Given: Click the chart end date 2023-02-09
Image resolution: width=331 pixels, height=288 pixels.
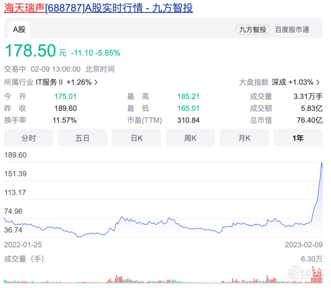Looking at the screenshot, I should [303, 245].
